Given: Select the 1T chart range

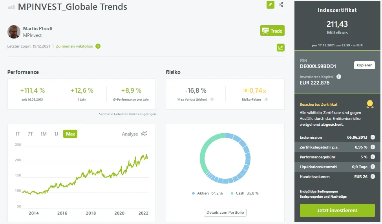Looking at the screenshot, I should (x=18, y=134).
